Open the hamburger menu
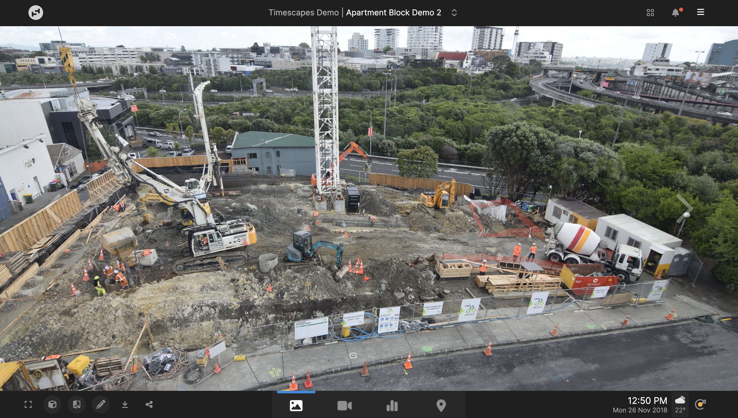The image size is (738, 418). [x=700, y=12]
